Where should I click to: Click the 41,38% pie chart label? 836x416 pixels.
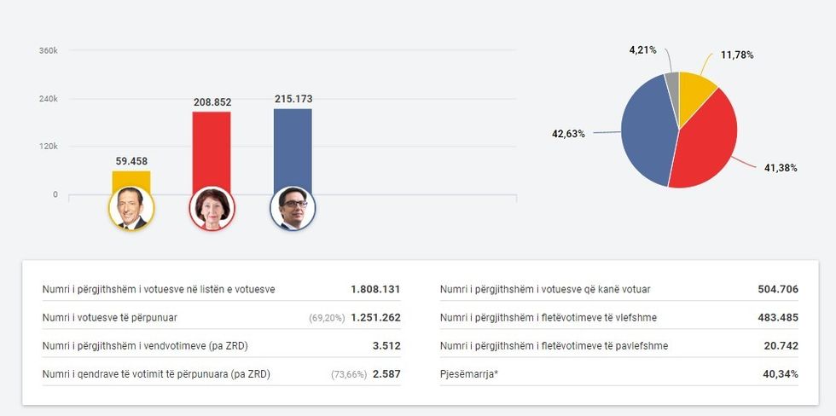(x=780, y=168)
